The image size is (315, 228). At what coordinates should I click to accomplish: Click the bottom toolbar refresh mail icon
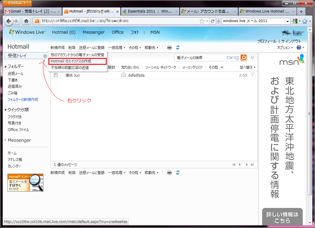pos(178,173)
